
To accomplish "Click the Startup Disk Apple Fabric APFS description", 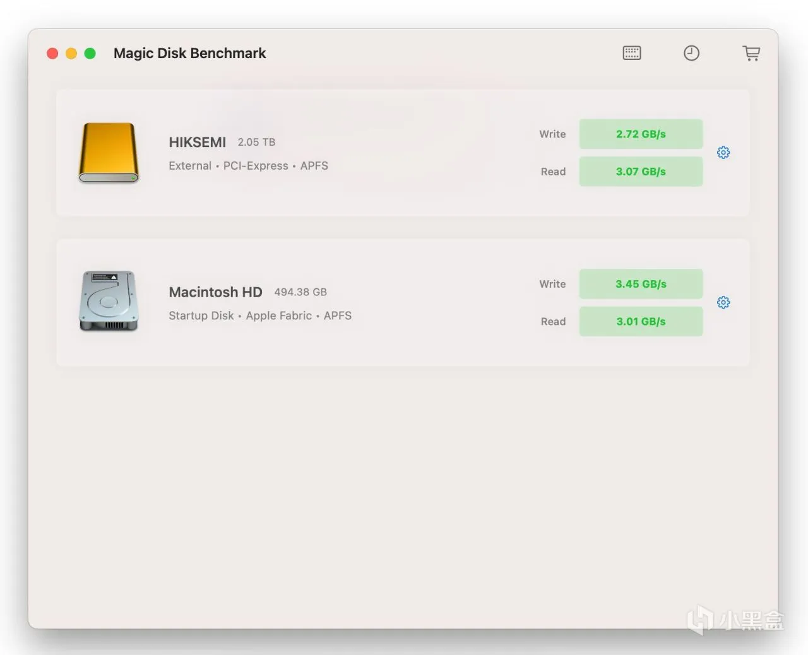I will [260, 316].
